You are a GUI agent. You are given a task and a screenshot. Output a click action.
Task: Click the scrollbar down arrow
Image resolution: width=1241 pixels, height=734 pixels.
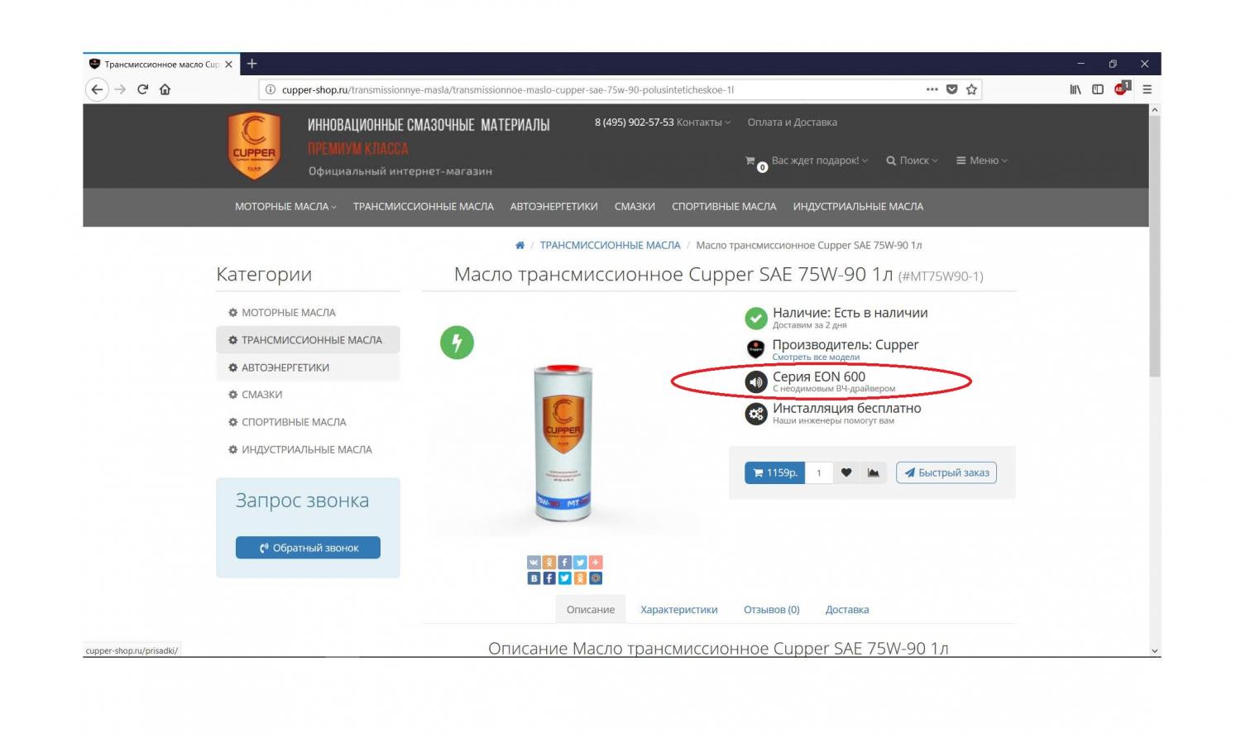[x=1155, y=651]
